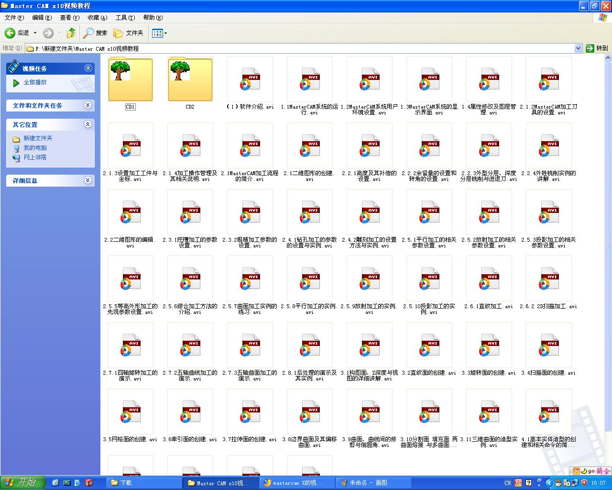
Task: Click the 后退 back button
Action: point(17,33)
